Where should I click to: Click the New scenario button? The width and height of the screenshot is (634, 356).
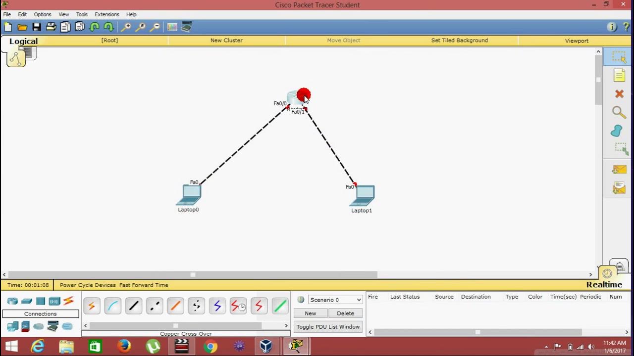(311, 313)
